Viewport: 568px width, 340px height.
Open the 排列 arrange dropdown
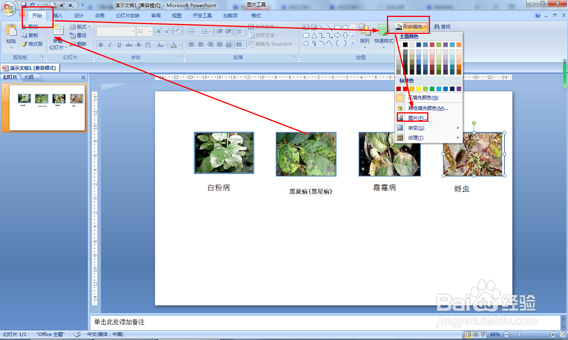pos(364,35)
